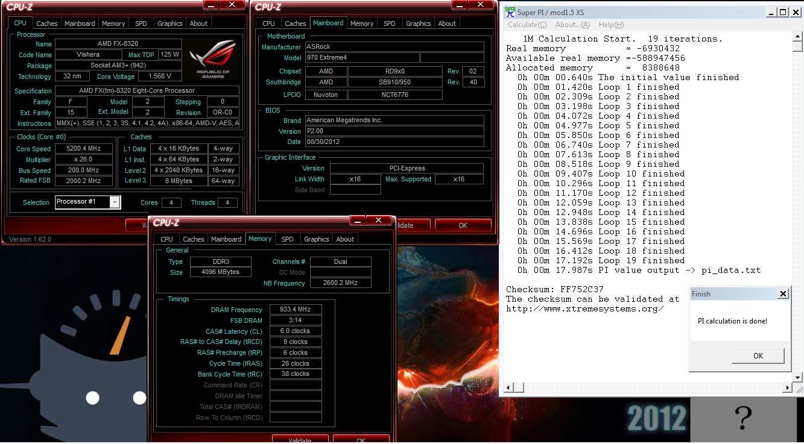The image size is (804, 444).
Task: Click the Core Voltage value 1.568 V
Action: [159, 77]
